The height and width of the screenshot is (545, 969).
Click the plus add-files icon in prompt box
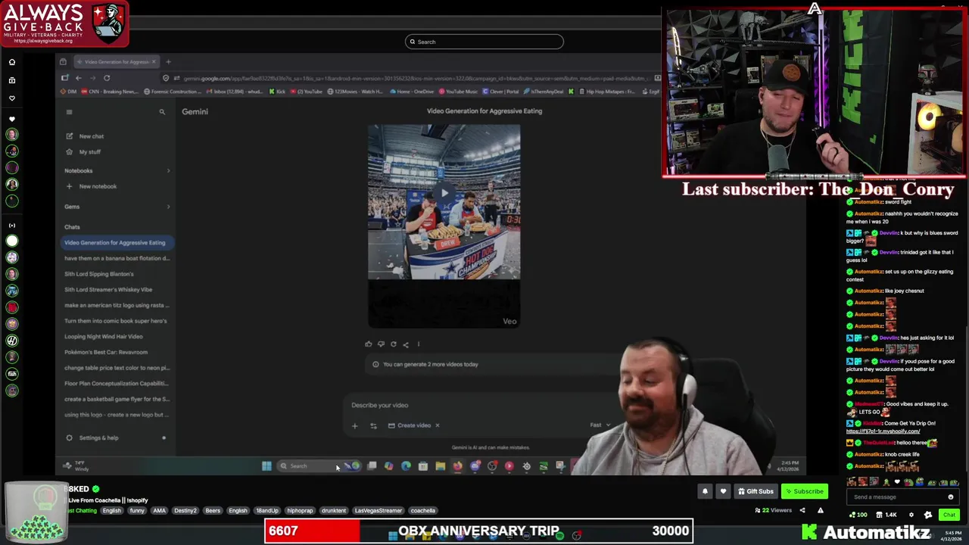coord(354,425)
